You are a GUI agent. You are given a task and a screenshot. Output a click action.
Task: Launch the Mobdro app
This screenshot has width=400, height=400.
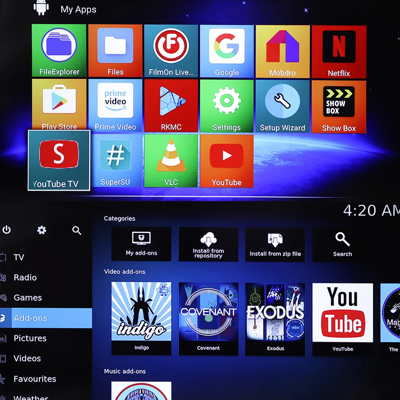tap(283, 52)
